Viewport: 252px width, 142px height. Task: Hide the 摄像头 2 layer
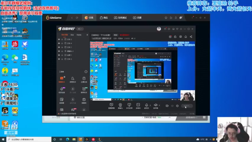(59, 51)
